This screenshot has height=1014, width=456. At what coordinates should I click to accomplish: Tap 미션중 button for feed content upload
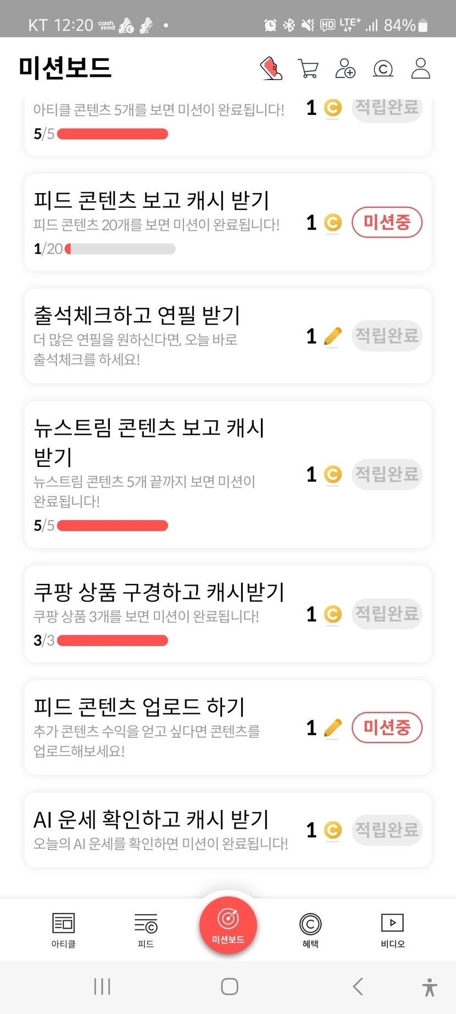coord(387,728)
